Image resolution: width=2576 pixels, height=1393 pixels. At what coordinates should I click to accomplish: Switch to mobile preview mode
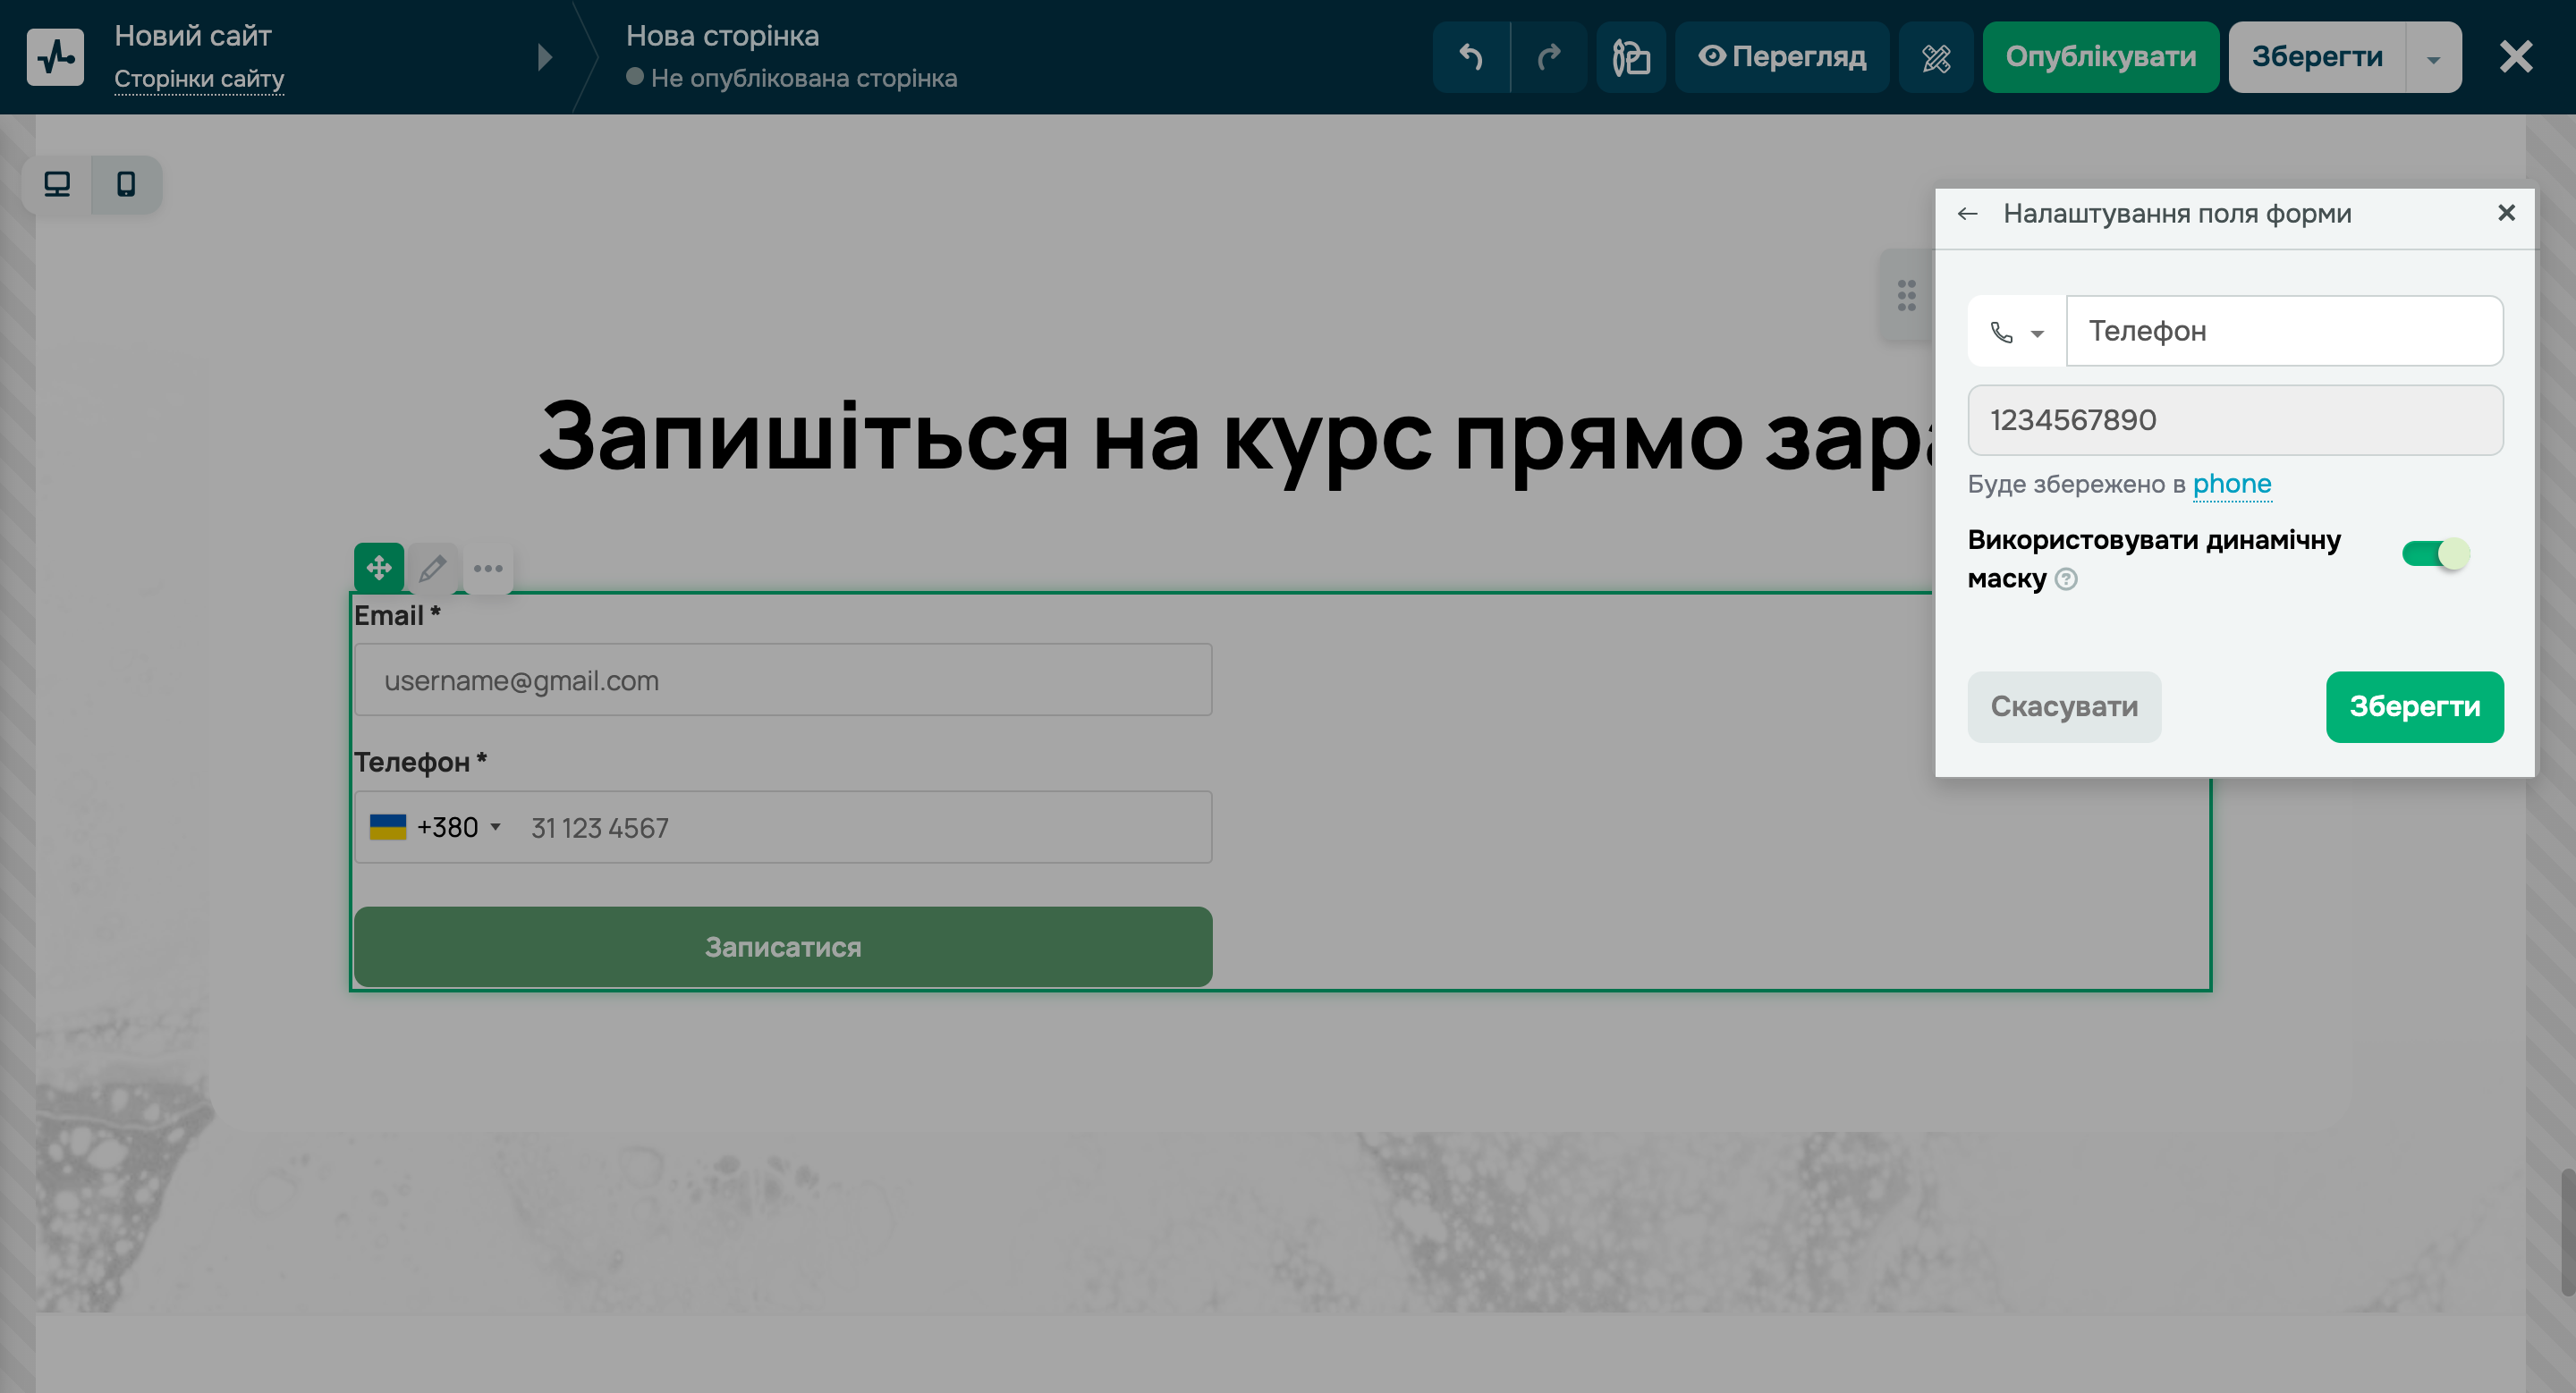coord(126,184)
